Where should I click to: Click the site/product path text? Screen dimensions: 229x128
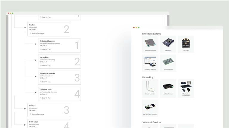click(33, 27)
